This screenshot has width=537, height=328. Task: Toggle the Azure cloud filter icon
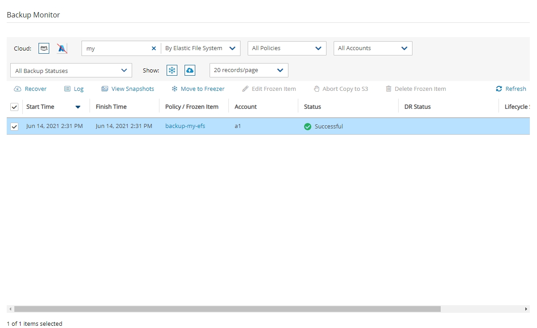[62, 48]
